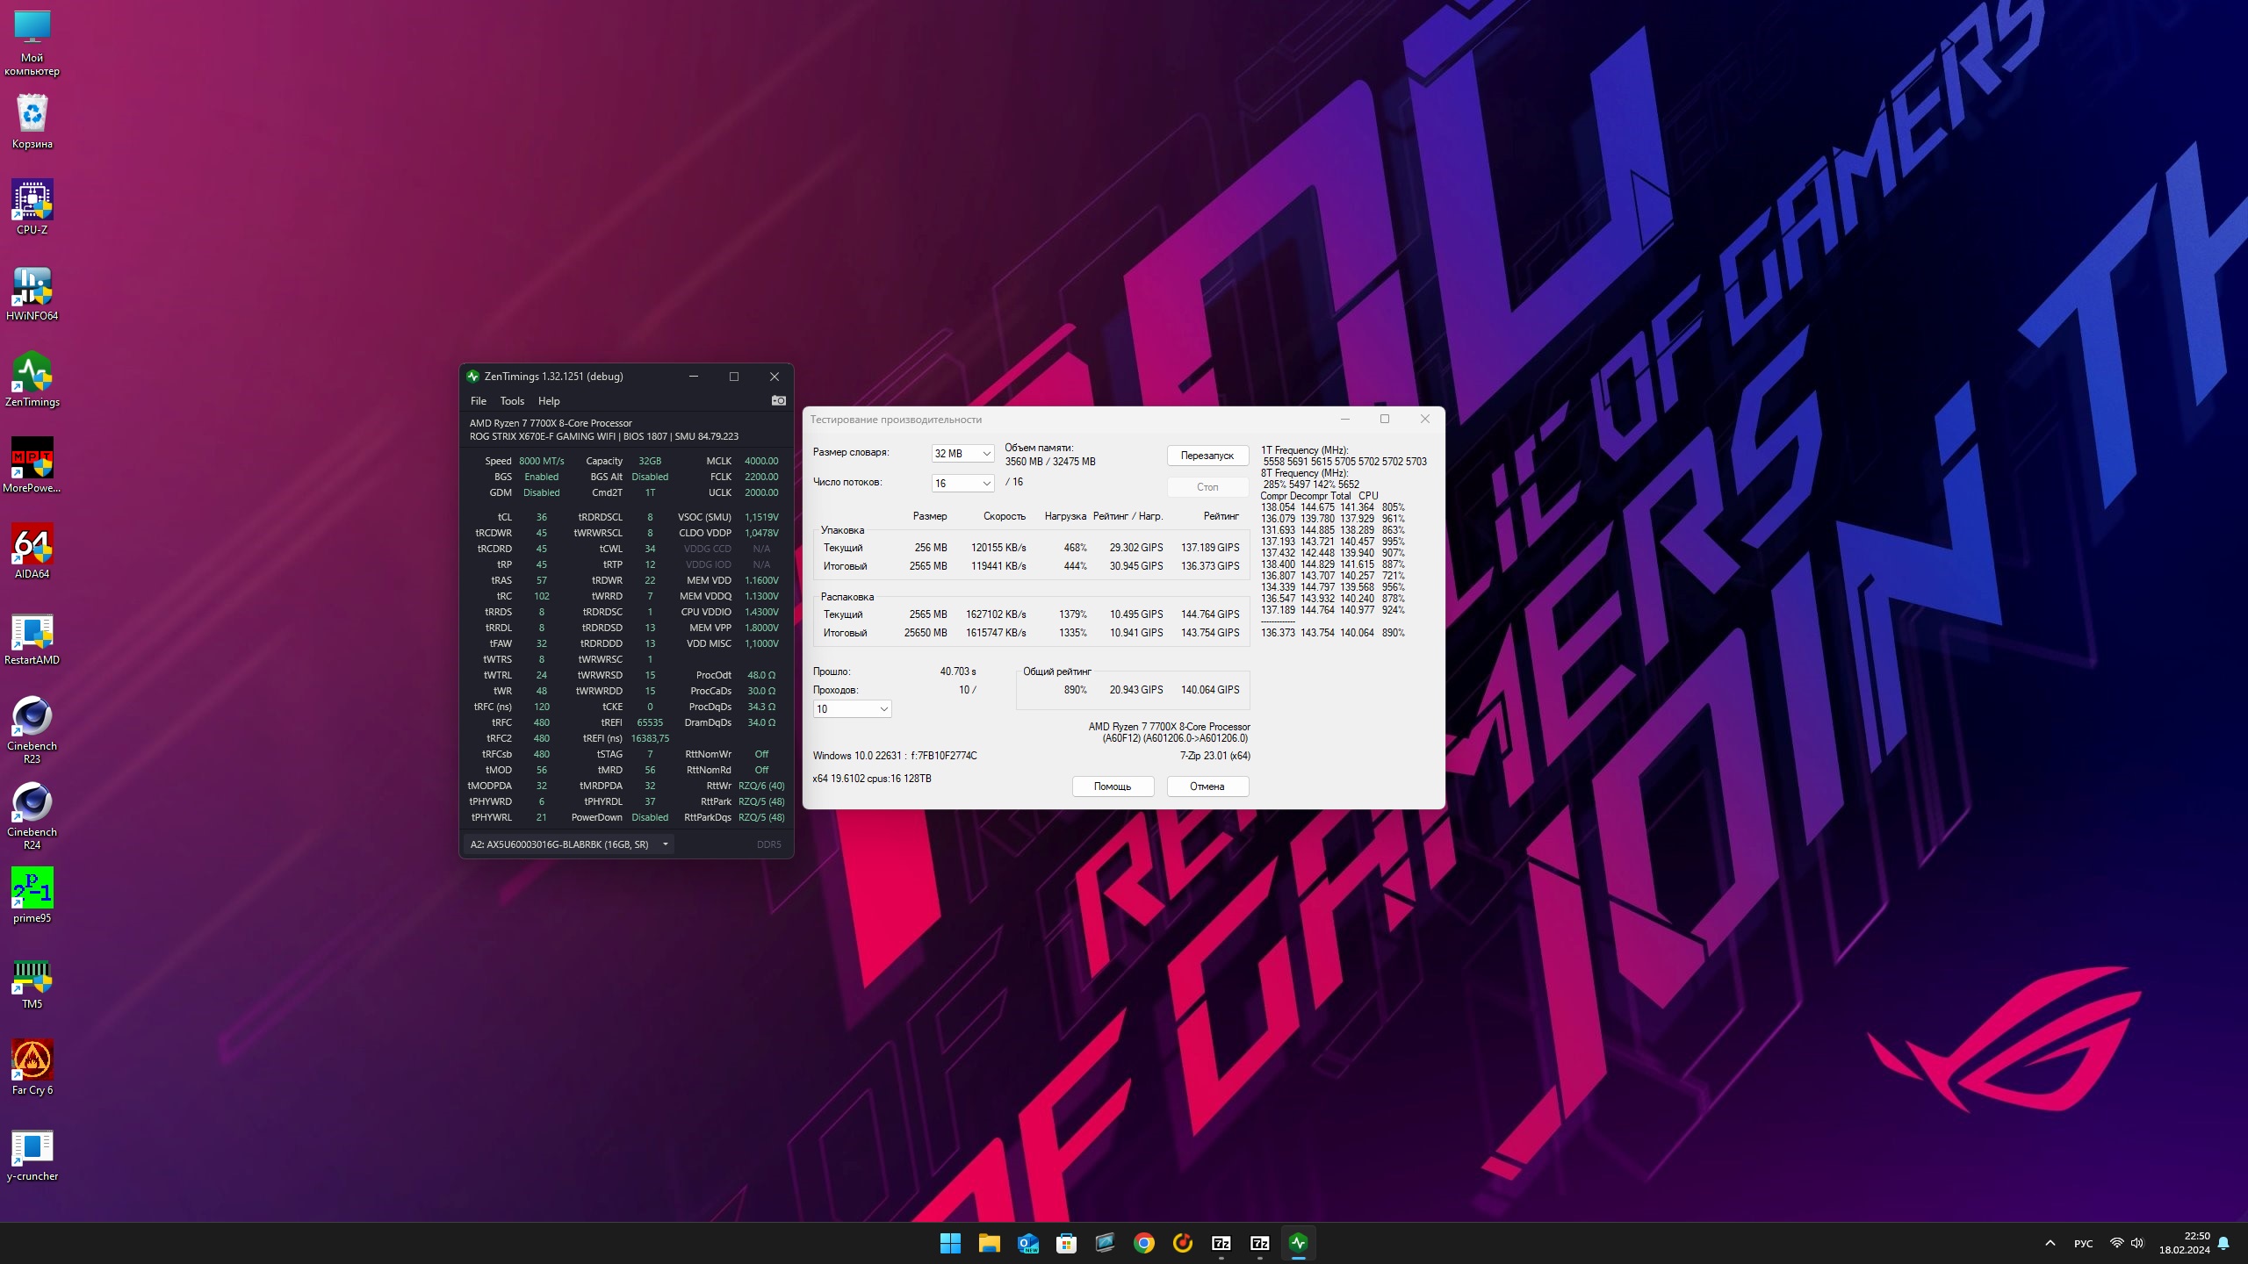The width and height of the screenshot is (2248, 1264).
Task: Open the HWiNFO64 desktop icon
Action: click(32, 287)
